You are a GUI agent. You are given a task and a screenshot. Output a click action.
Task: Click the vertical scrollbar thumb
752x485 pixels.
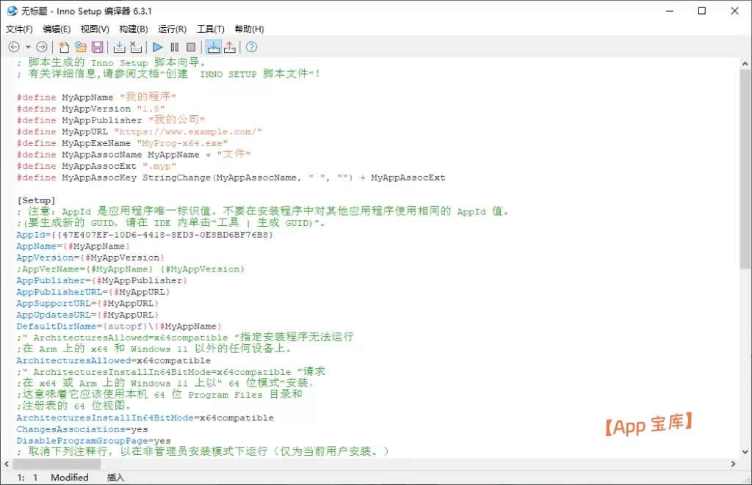coord(745,169)
